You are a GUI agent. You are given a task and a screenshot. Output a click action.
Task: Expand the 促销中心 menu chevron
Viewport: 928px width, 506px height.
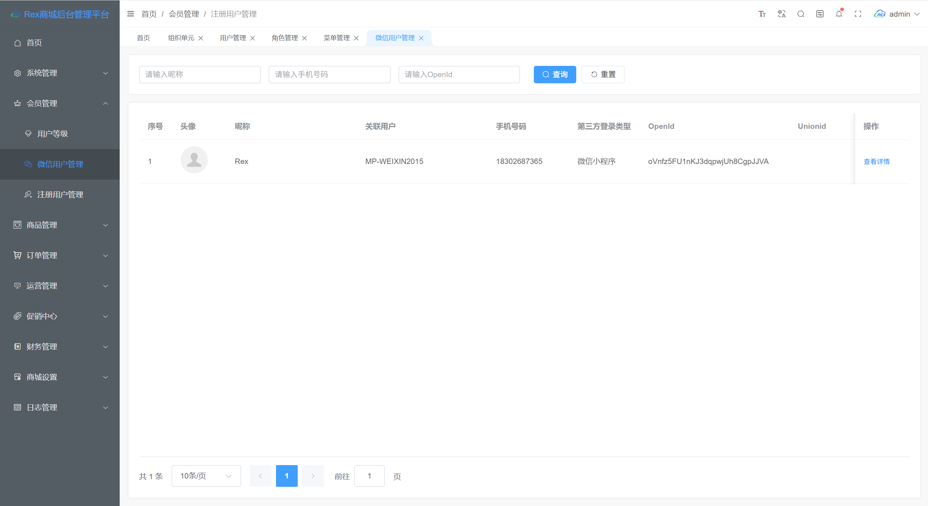click(106, 316)
